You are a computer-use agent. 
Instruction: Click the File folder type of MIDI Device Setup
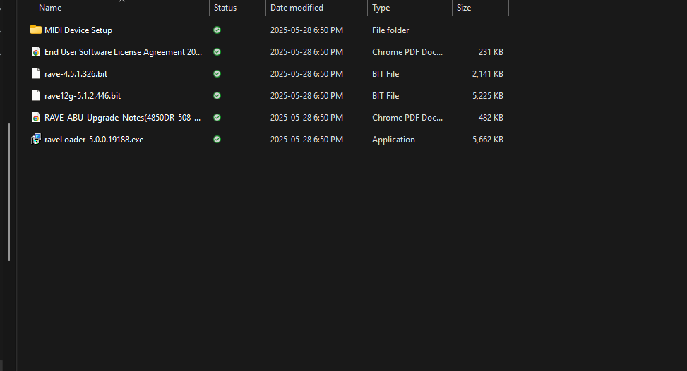click(x=390, y=30)
